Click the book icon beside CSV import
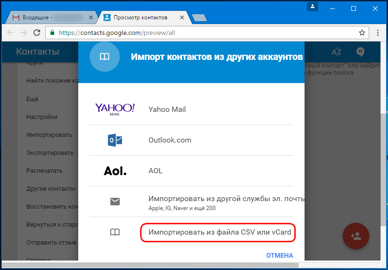Screen dimensions: 388x270 tap(115, 232)
